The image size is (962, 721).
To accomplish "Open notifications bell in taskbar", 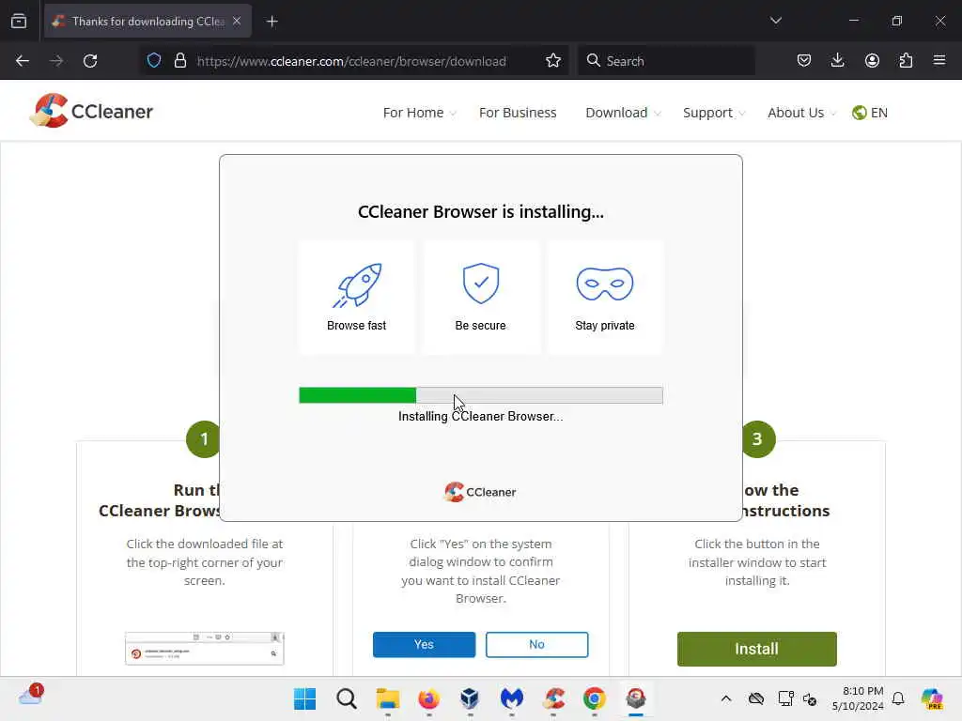I will coord(898,698).
